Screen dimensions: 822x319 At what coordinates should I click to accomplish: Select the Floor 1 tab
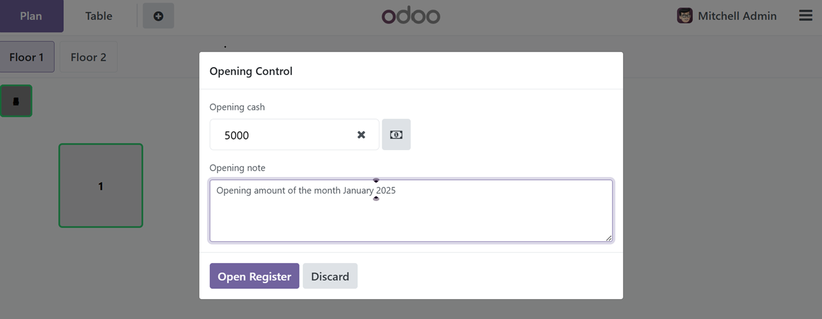[x=27, y=57]
